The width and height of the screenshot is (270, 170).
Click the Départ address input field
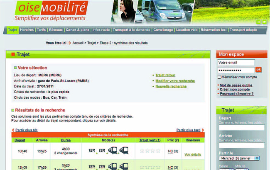click(x=241, y=128)
